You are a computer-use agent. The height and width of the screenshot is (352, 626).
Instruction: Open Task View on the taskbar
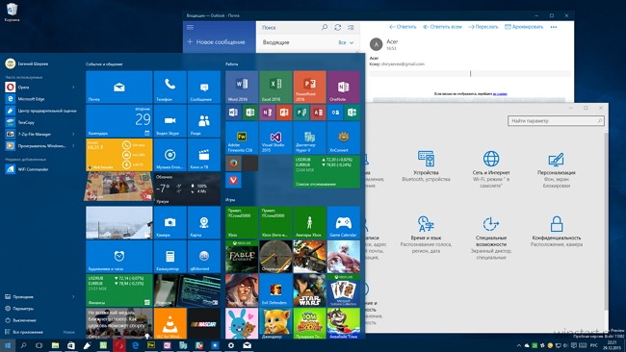39,345
